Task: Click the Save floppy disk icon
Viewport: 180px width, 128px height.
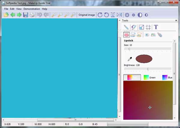Action: [x=25, y=15]
